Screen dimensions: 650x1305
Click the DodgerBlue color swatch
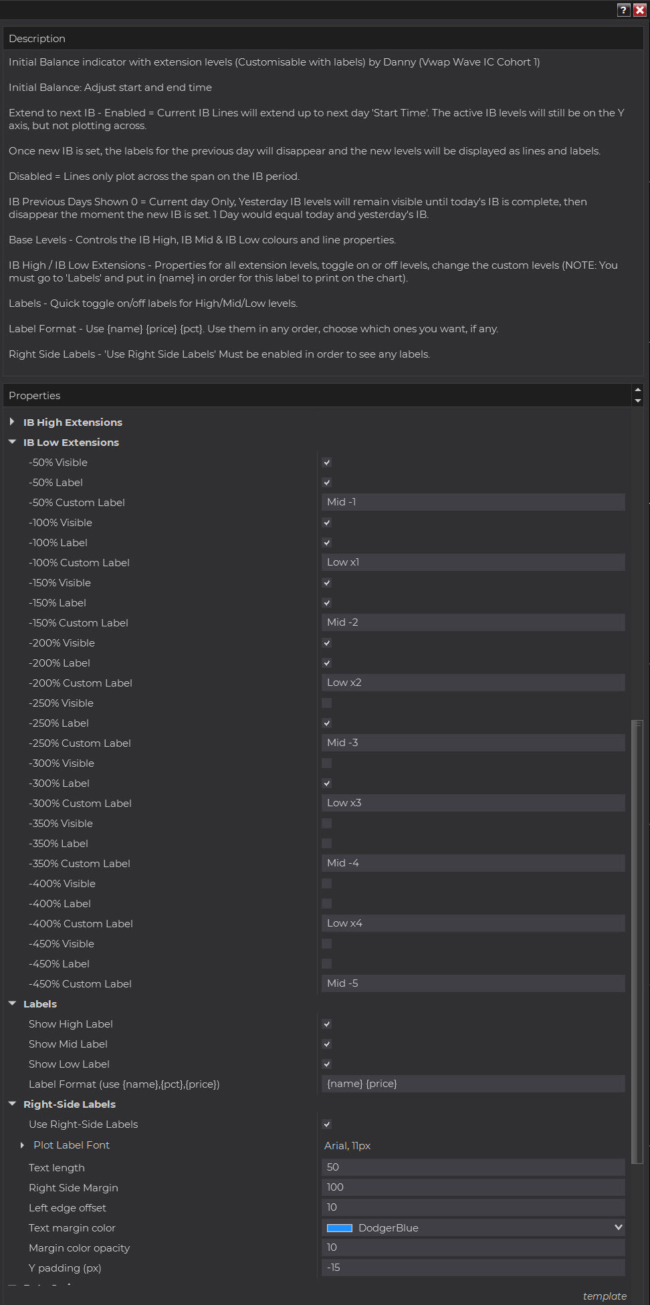pyautogui.click(x=339, y=1227)
